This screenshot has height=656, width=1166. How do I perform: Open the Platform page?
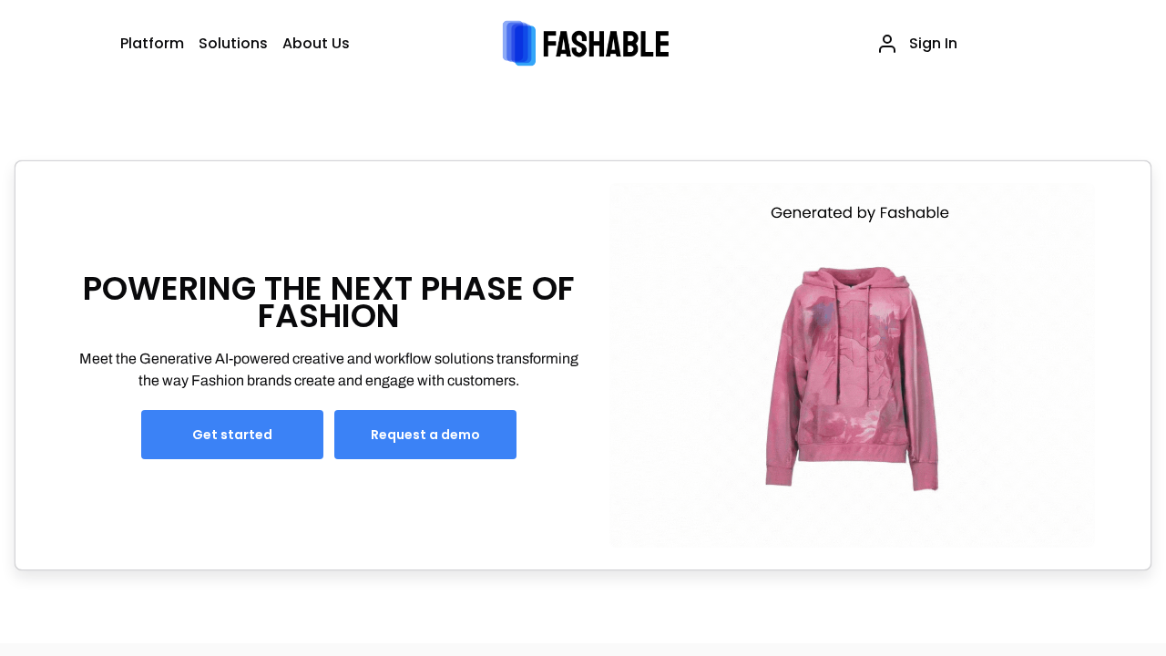(x=152, y=43)
